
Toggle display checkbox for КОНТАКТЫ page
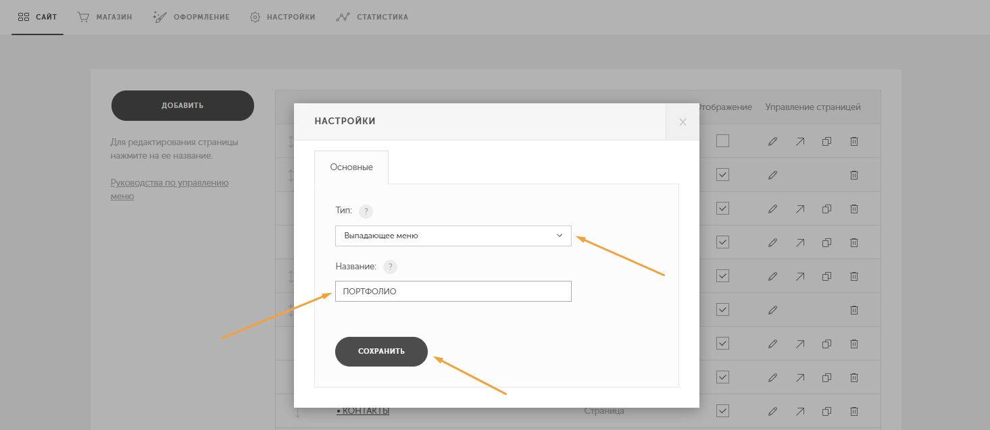click(x=723, y=411)
